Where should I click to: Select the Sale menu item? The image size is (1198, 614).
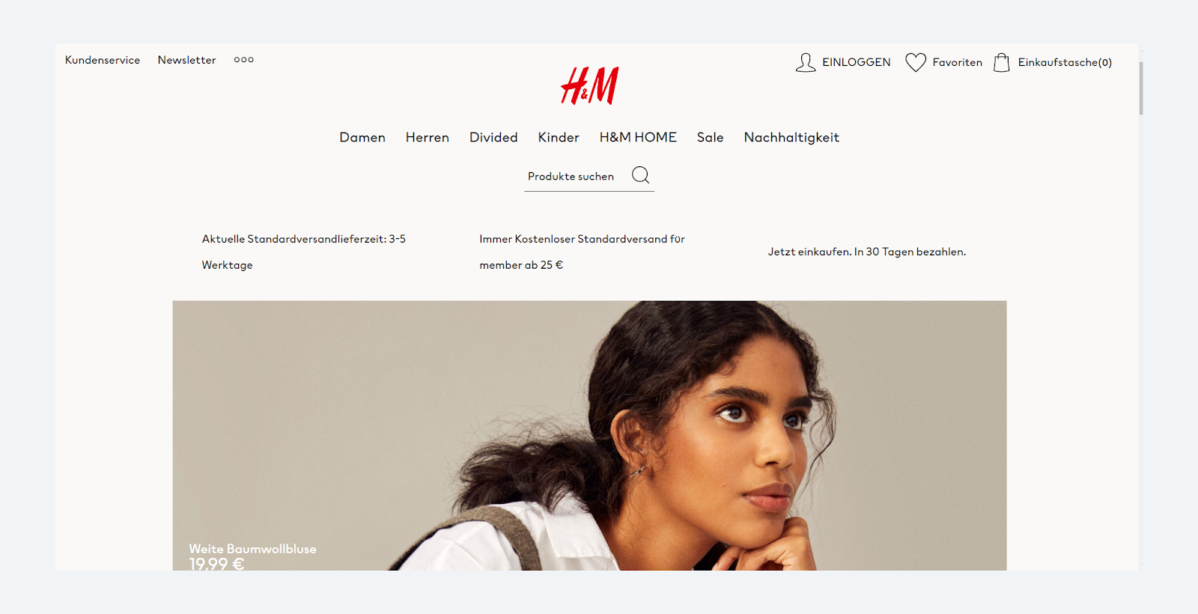click(x=710, y=137)
